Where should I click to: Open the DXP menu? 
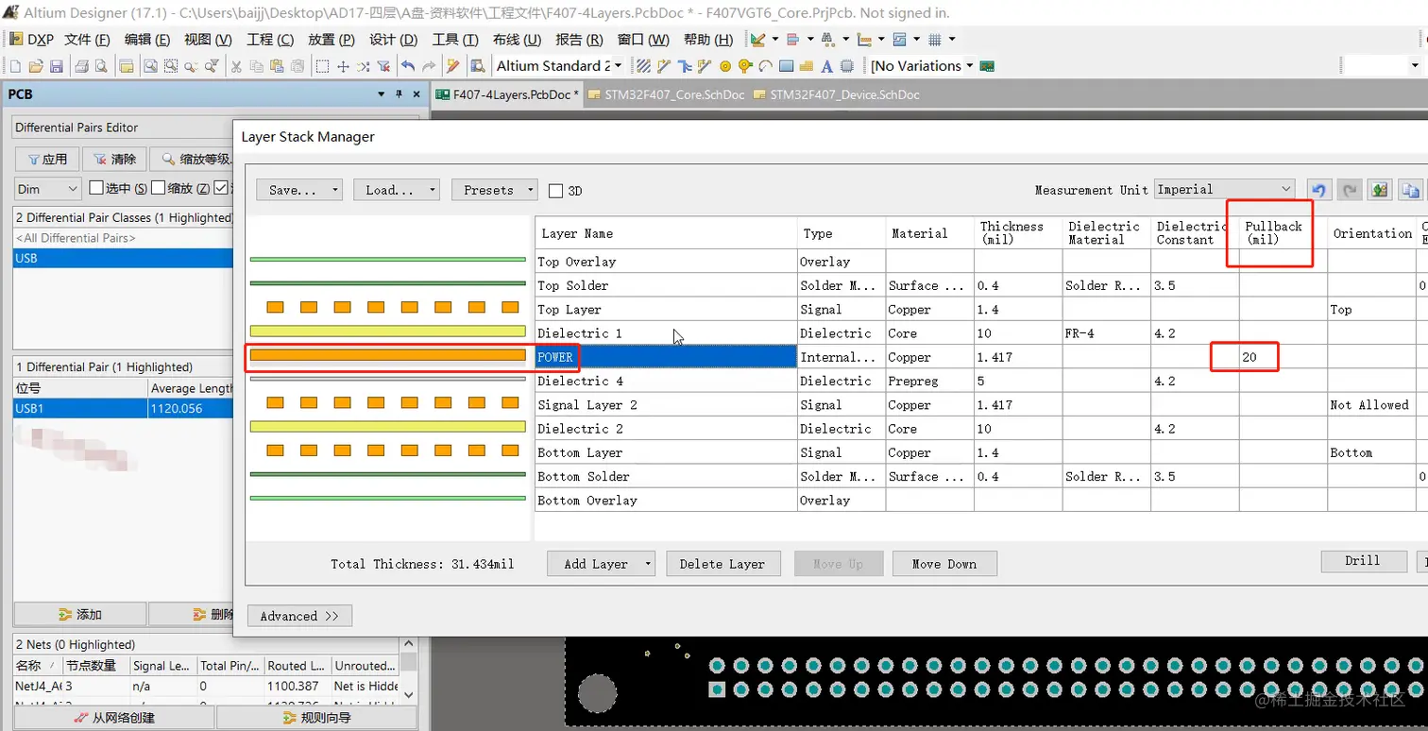tap(32, 40)
